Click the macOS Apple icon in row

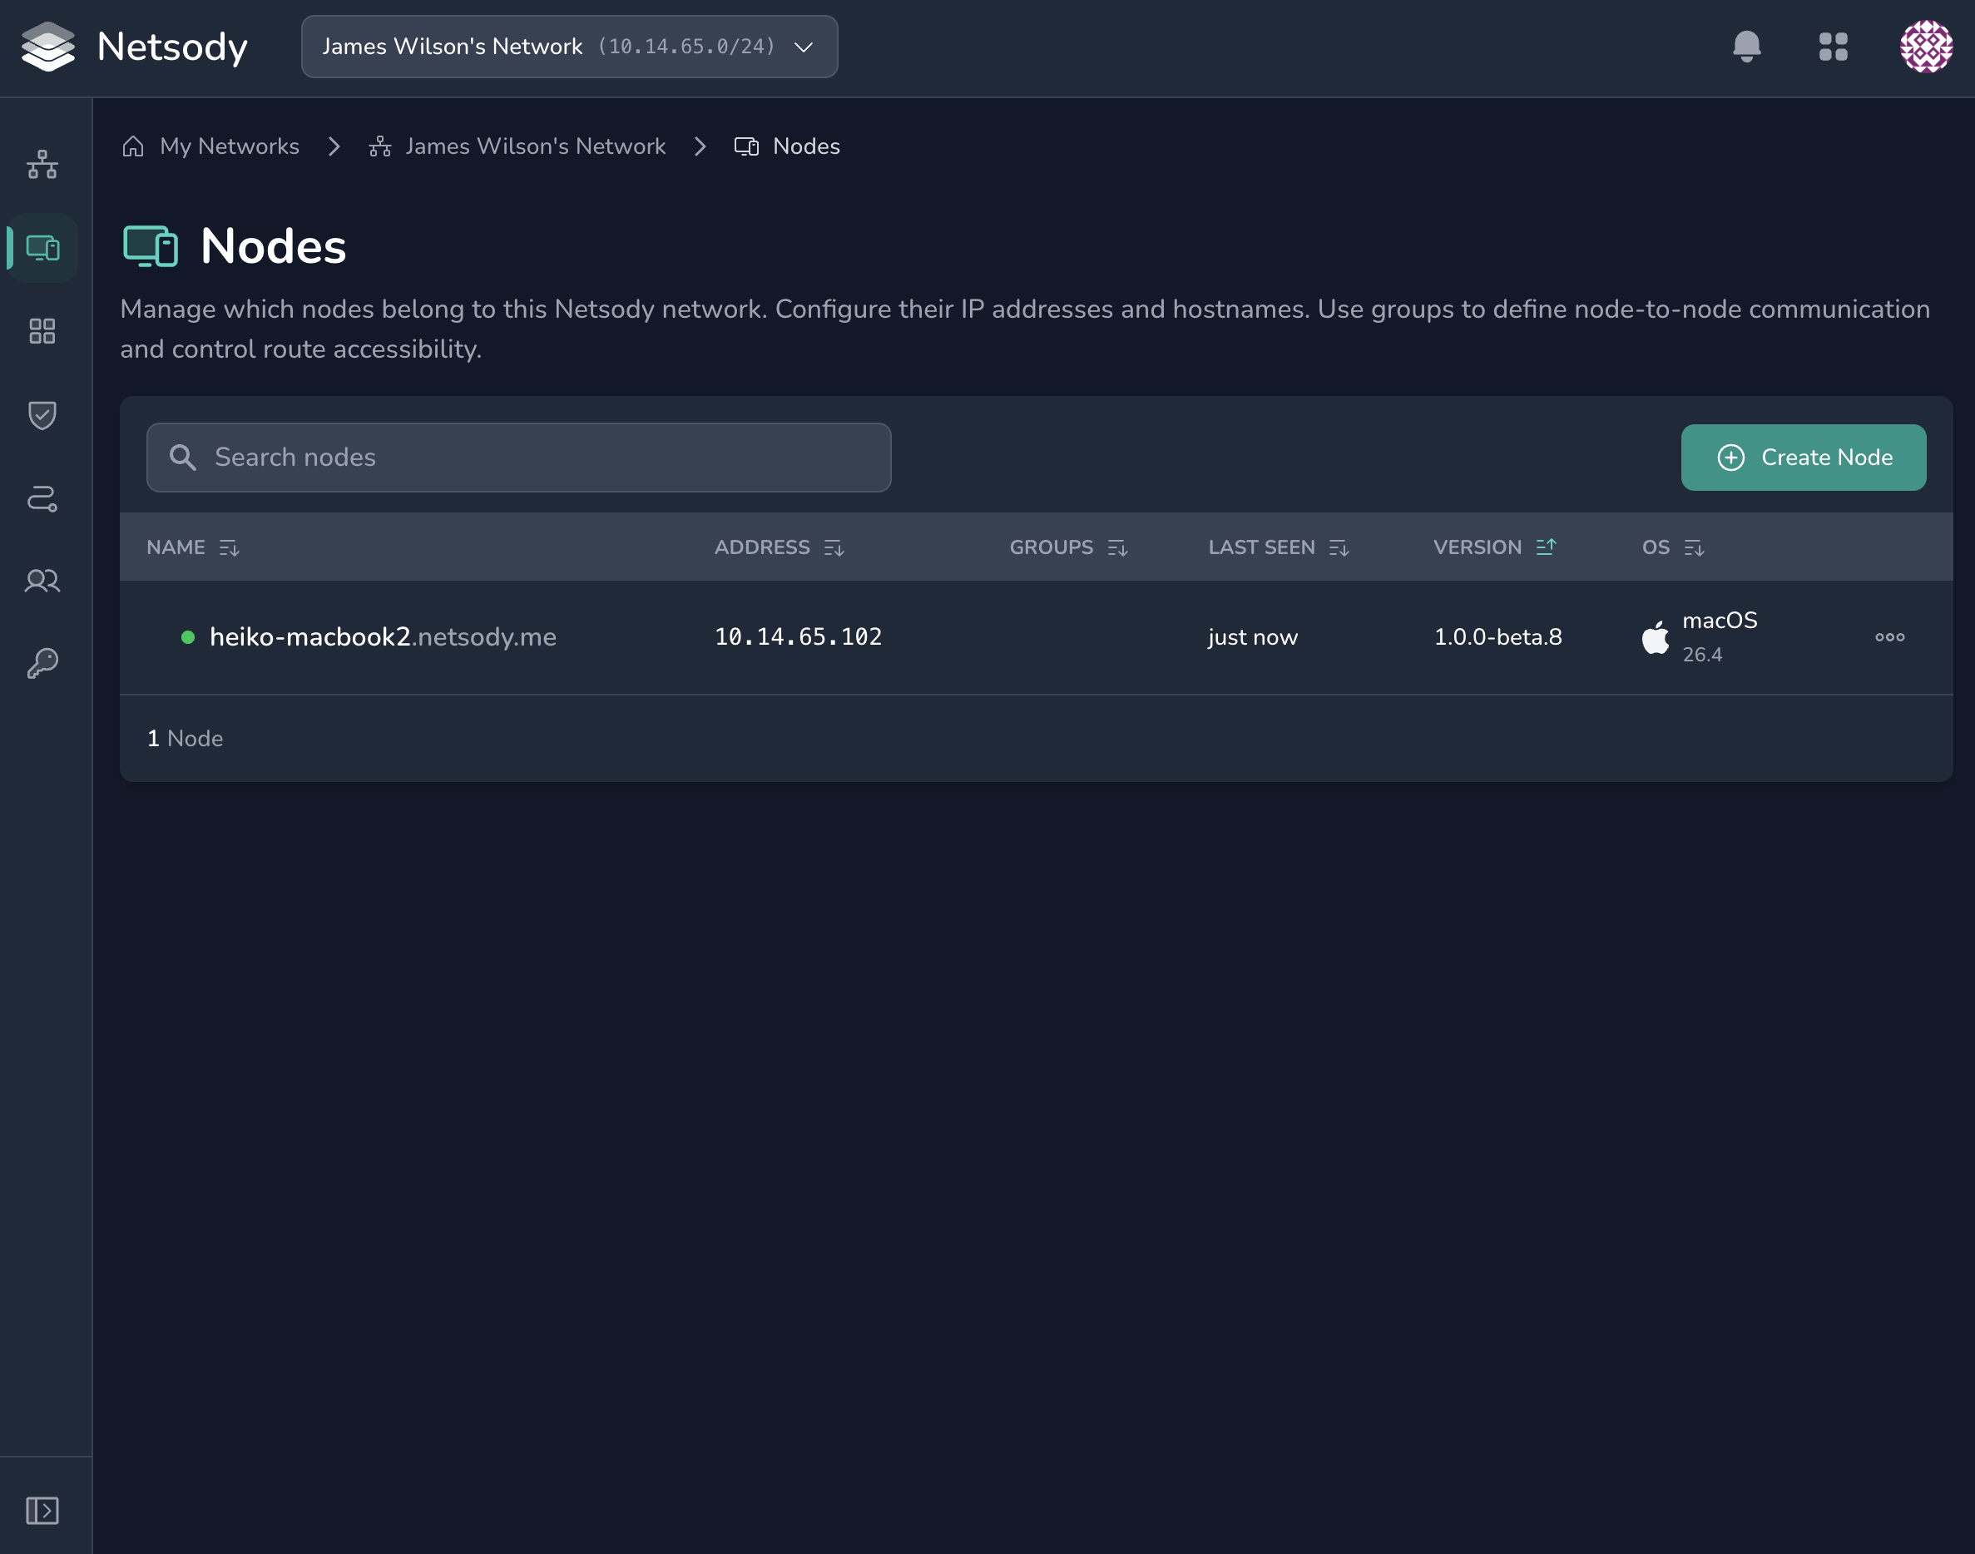[x=1655, y=637]
